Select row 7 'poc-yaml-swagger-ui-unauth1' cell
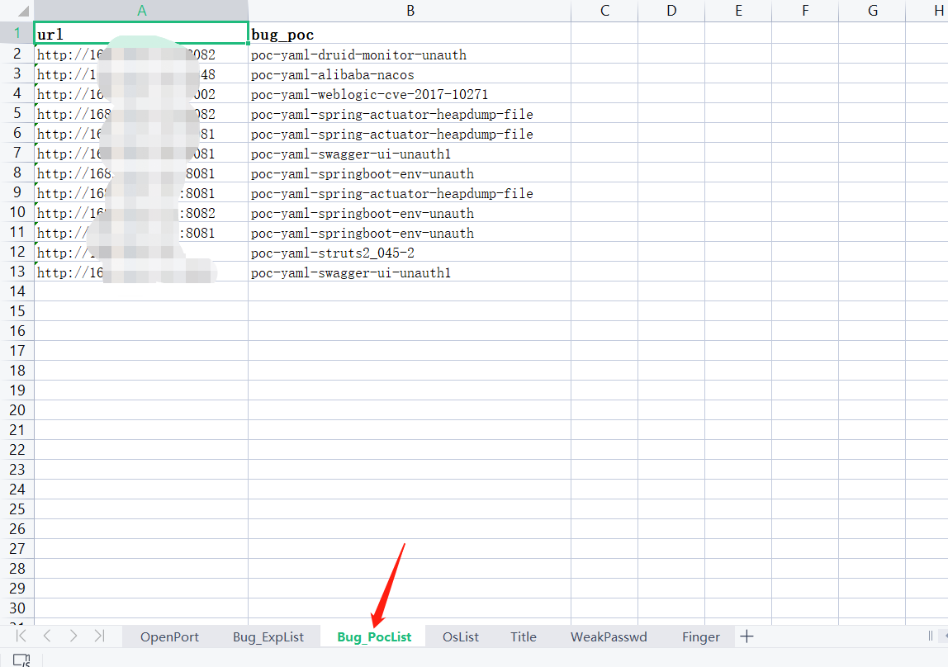 [x=410, y=154]
